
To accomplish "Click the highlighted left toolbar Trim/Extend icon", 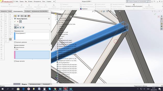I will pyautogui.click(x=10, y=39).
